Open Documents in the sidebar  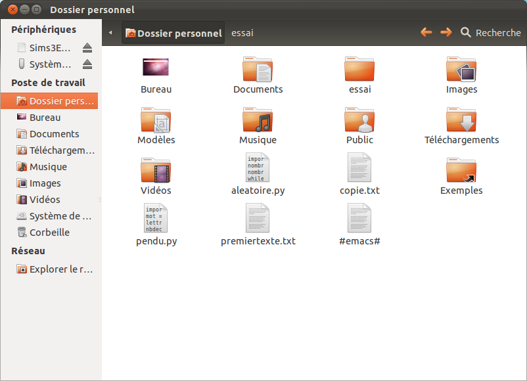coord(49,134)
